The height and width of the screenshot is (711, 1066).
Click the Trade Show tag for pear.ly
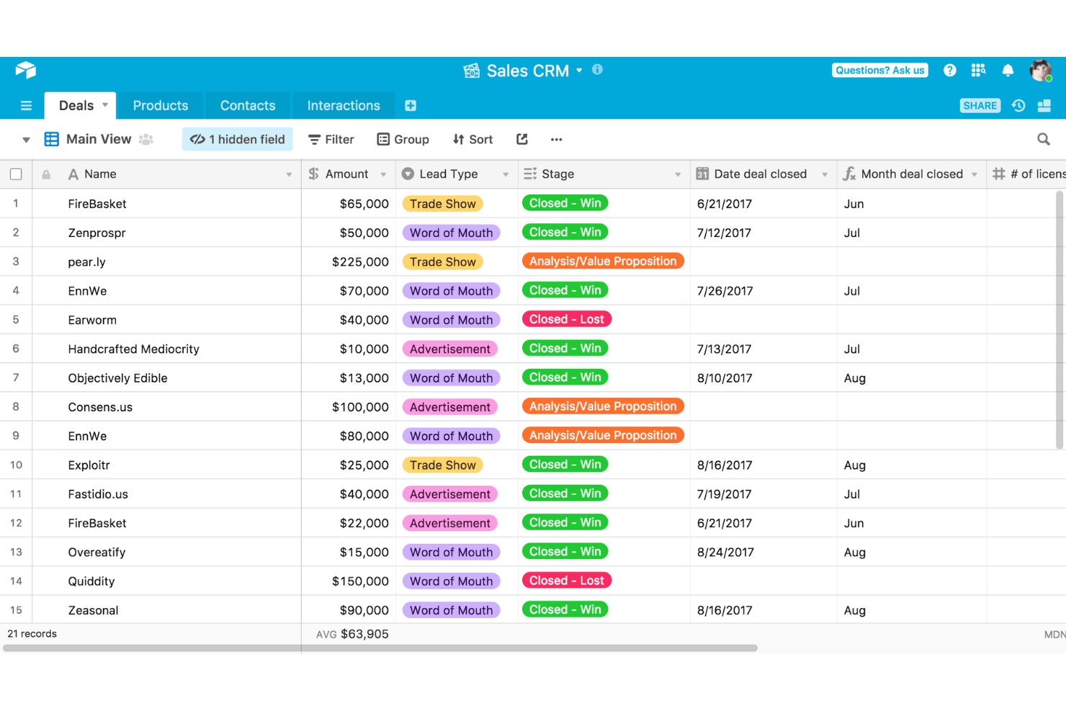click(x=443, y=261)
